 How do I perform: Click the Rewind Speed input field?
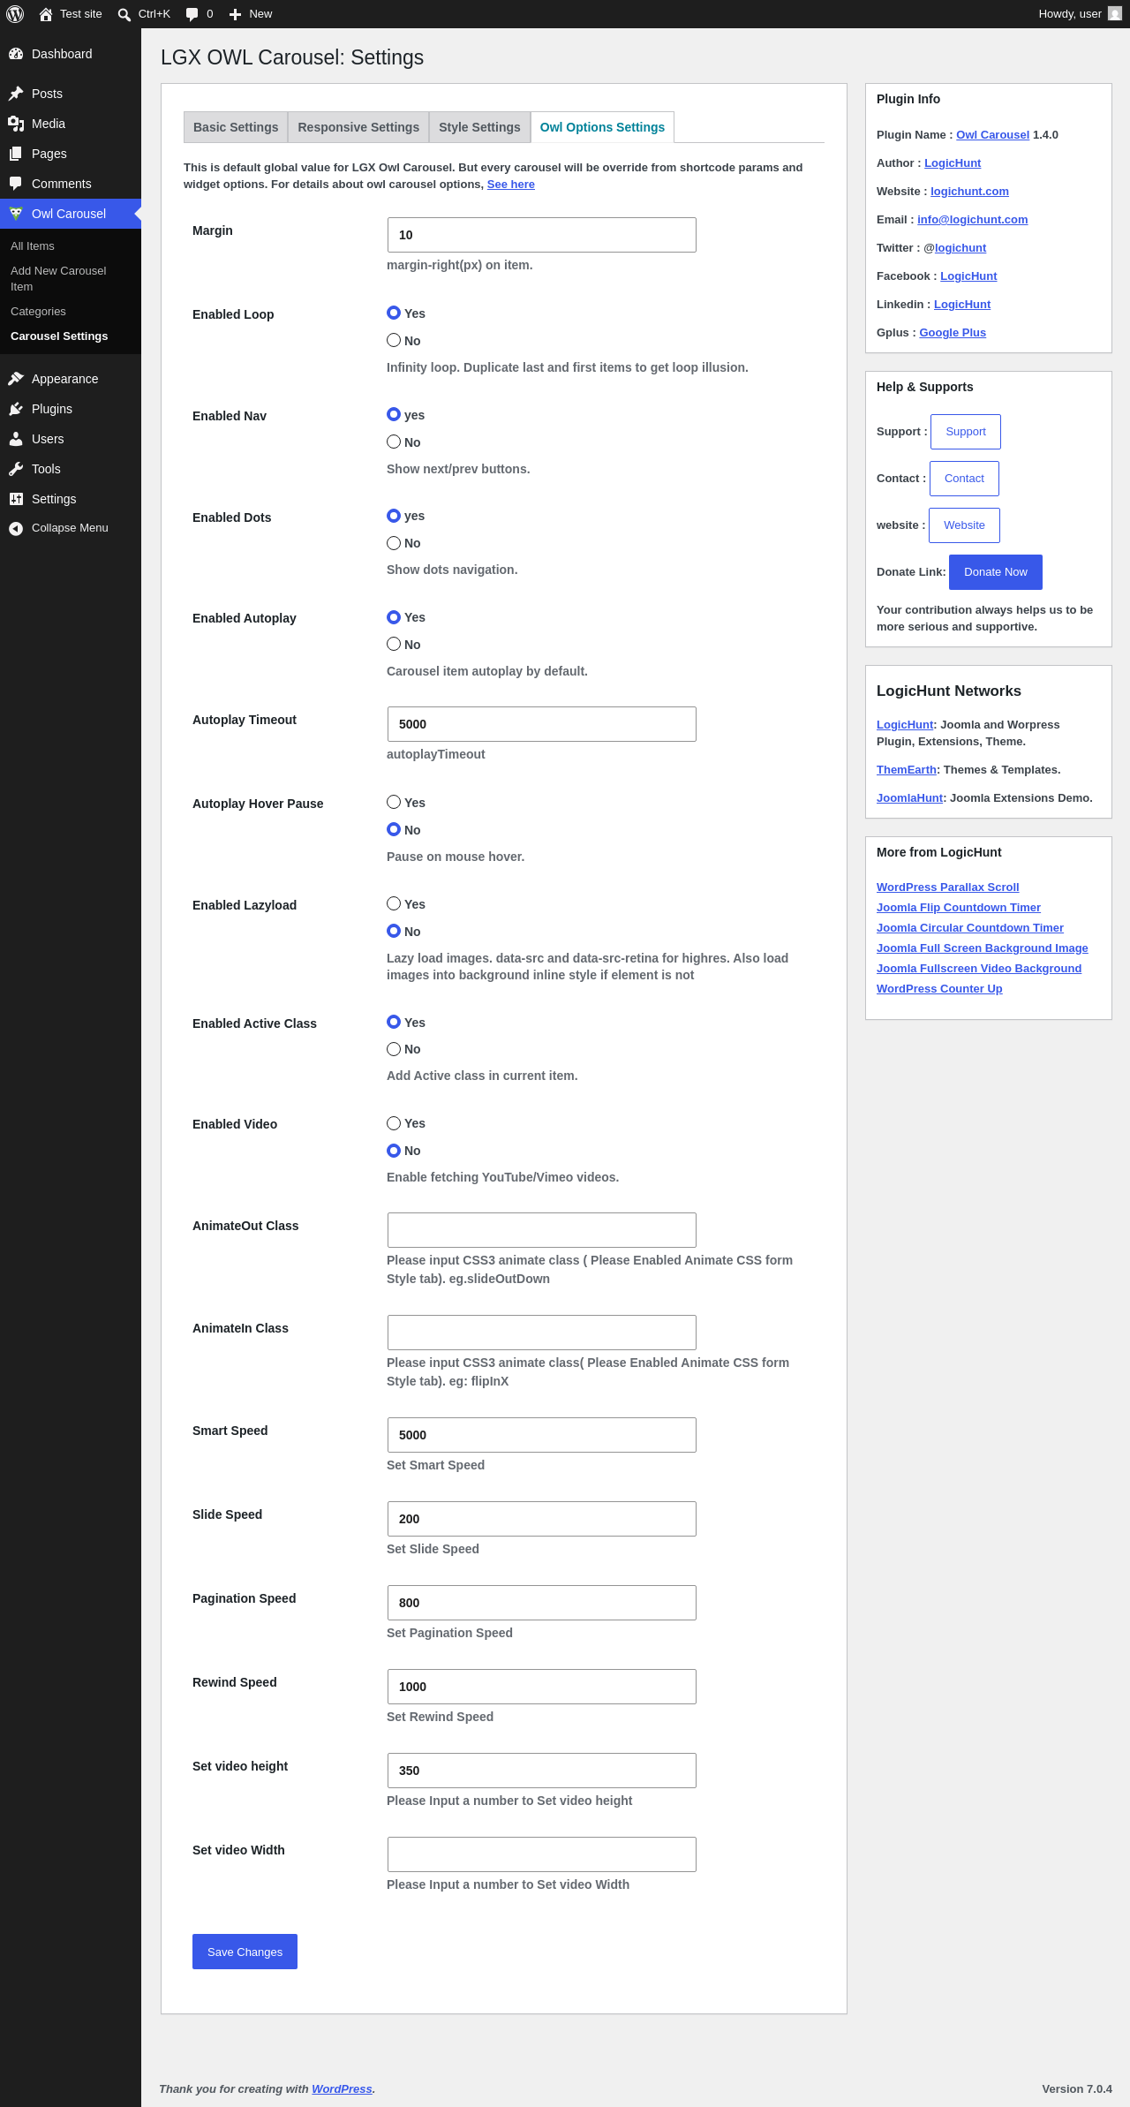click(x=542, y=1687)
